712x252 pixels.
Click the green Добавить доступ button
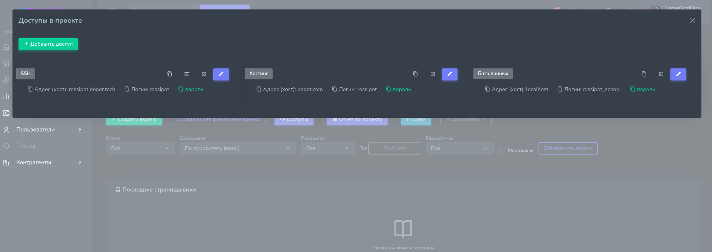pyautogui.click(x=48, y=44)
